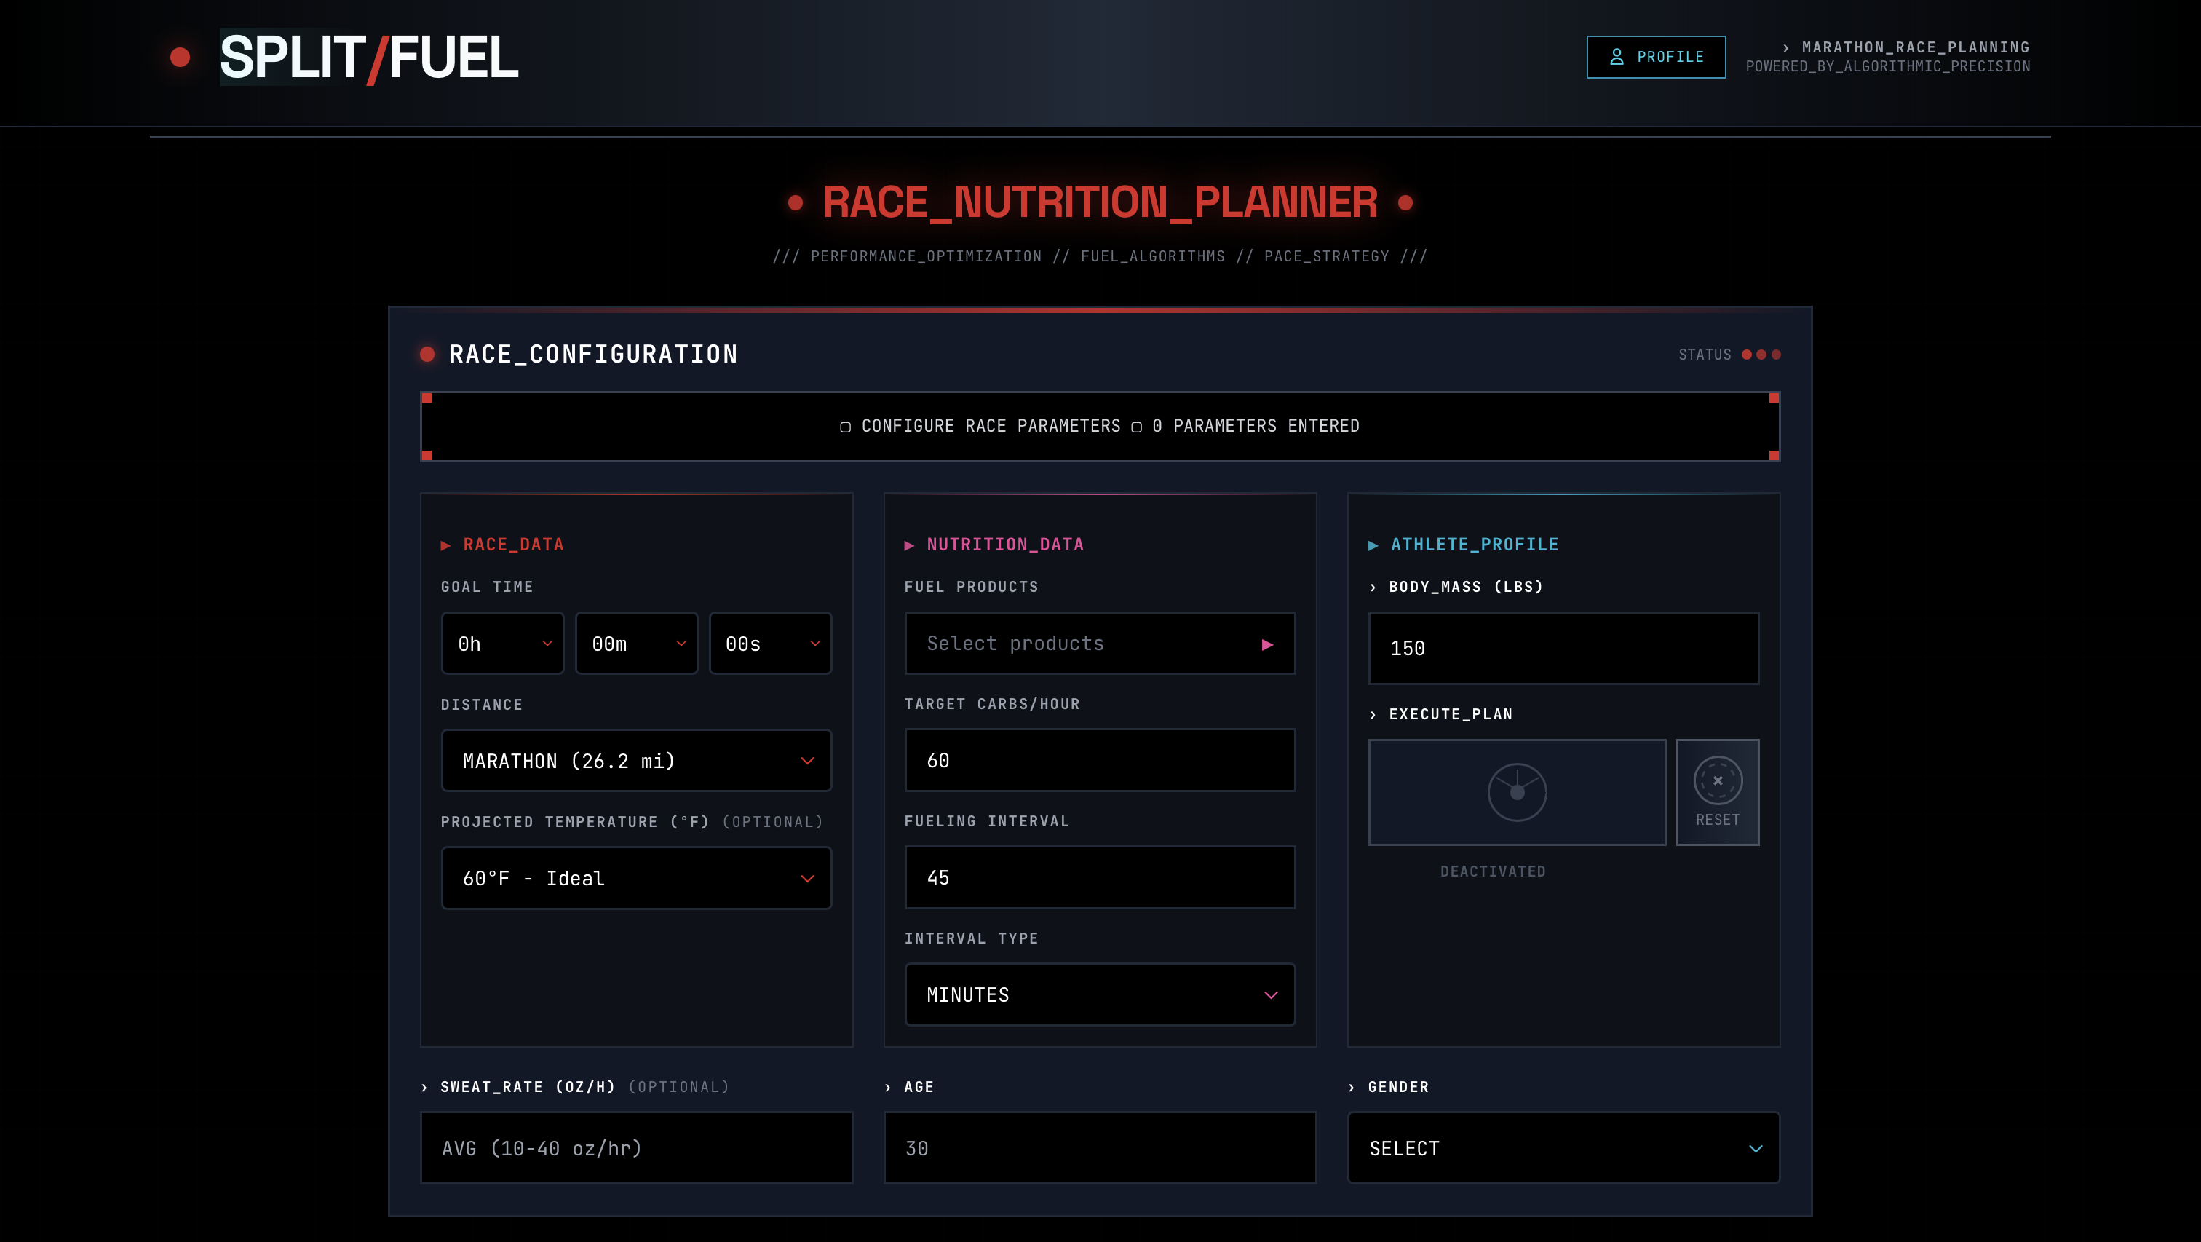Image resolution: width=2201 pixels, height=1242 pixels.
Task: Expand the Marathon distance dropdown
Action: pos(637,761)
